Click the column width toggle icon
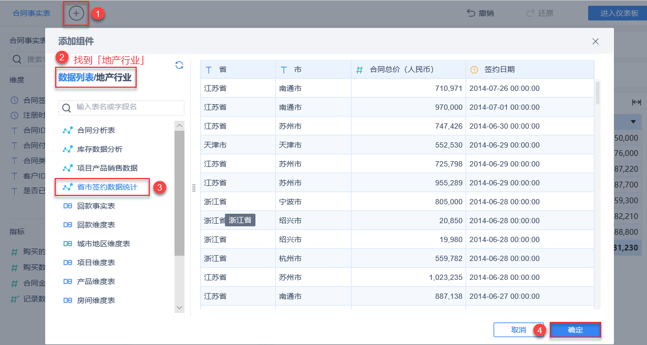This screenshot has height=345, width=647. (636, 102)
